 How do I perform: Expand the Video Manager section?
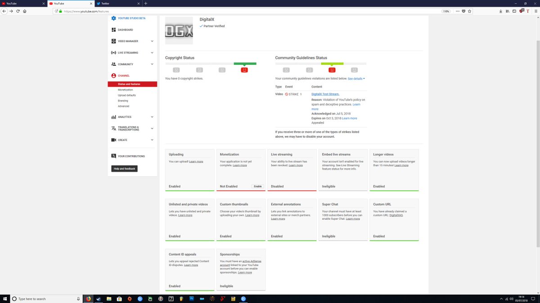click(152, 41)
